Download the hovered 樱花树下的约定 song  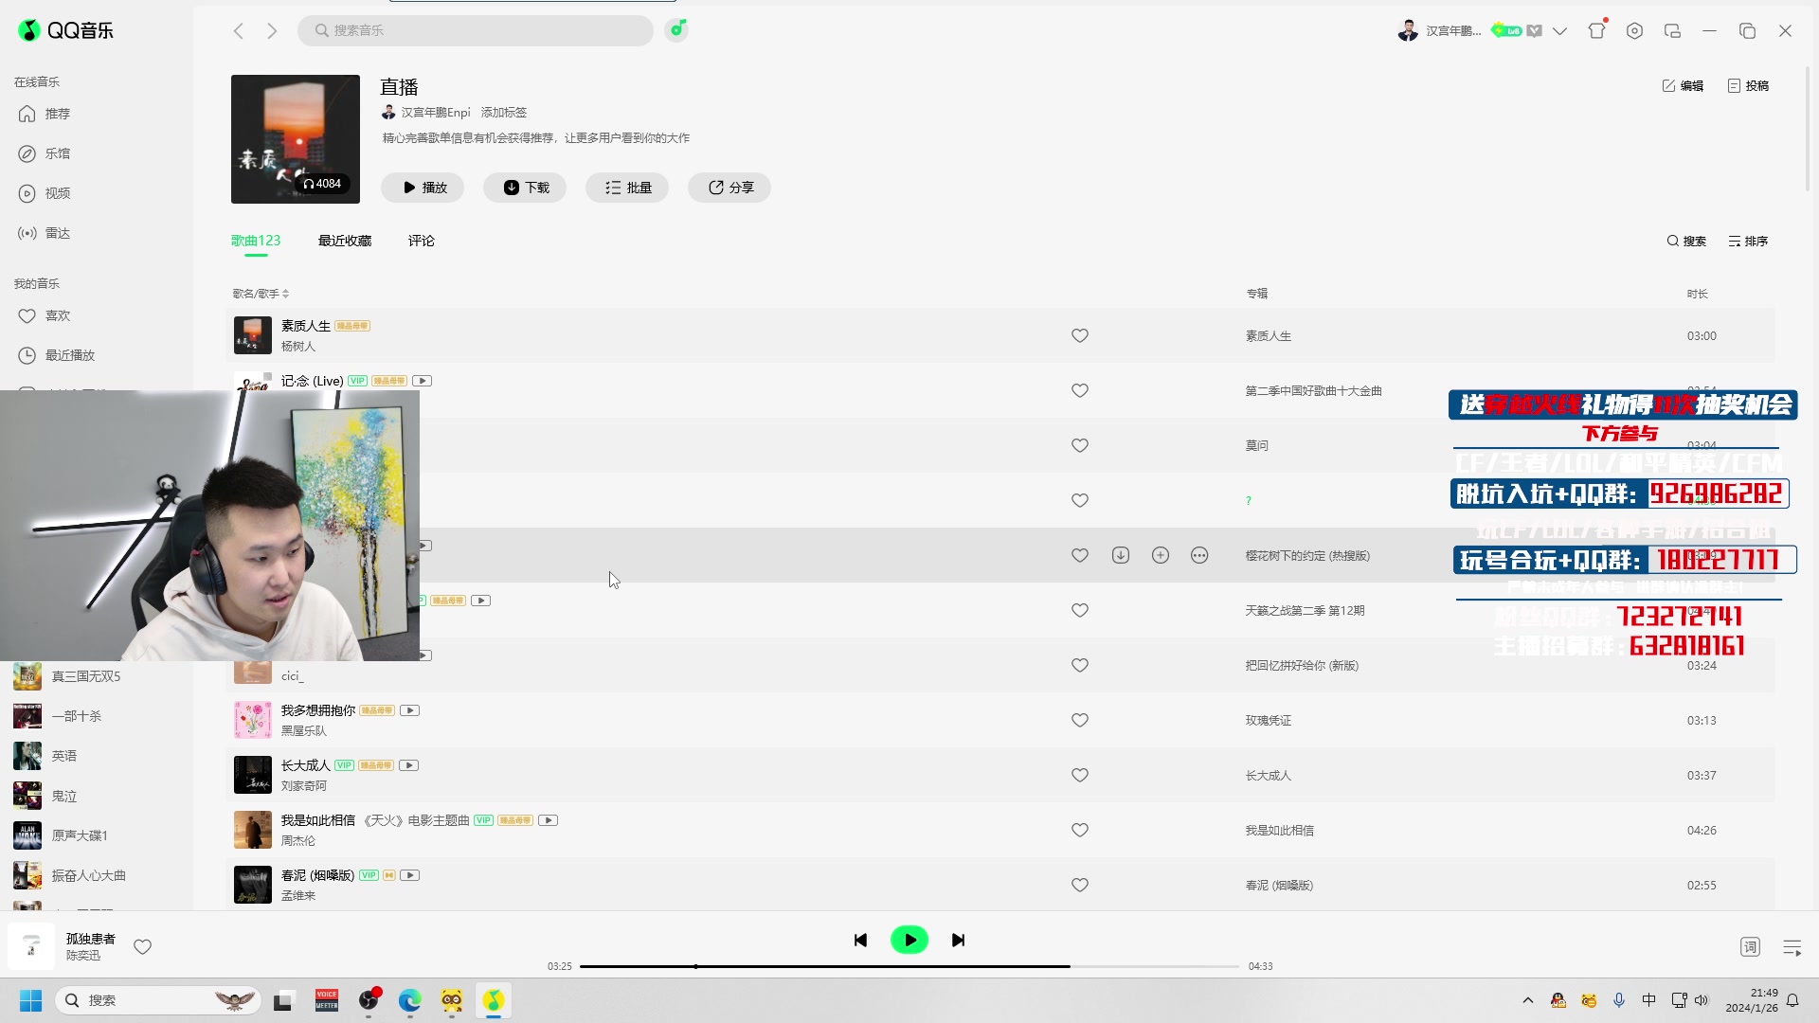tap(1121, 555)
